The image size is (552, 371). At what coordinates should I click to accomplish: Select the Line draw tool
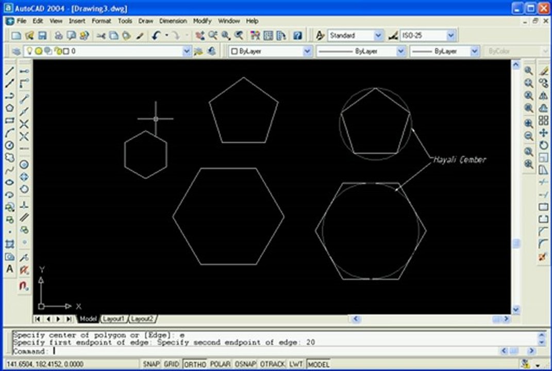pos(9,71)
